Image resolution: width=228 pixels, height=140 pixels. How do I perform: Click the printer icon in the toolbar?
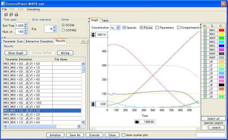16,14
